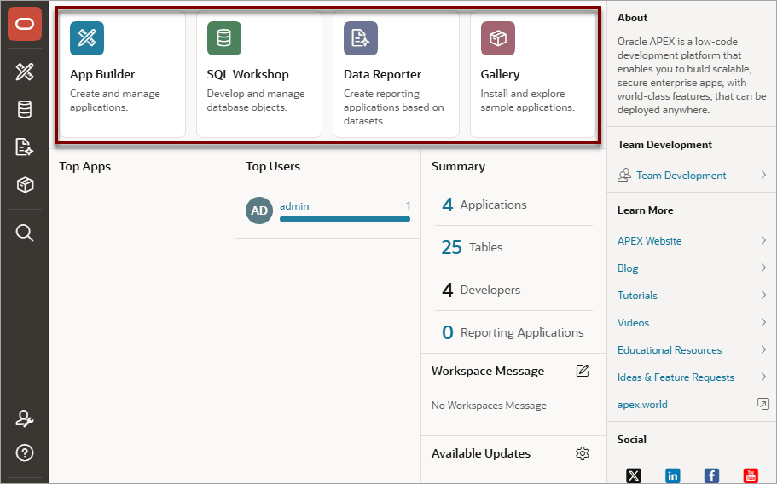Open Gallery cube sidebar icon

24,185
